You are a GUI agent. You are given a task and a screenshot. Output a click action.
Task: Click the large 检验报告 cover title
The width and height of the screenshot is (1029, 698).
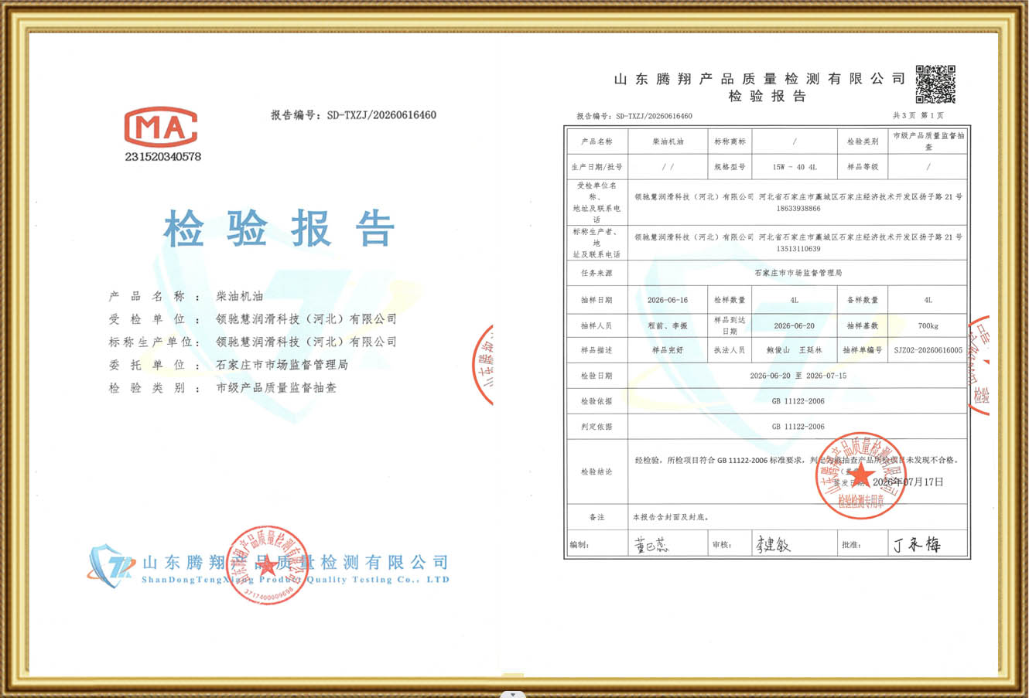coord(279,229)
